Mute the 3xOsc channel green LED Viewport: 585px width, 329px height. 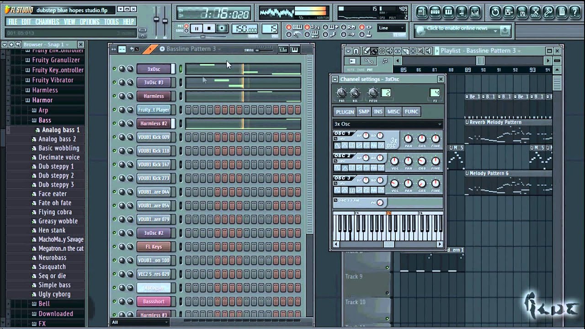[x=114, y=69]
